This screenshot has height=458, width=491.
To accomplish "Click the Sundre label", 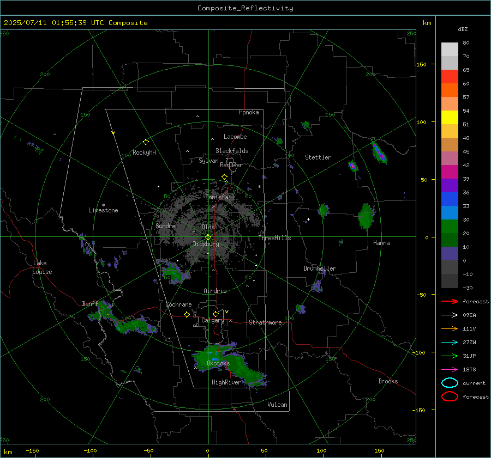I will (165, 226).
